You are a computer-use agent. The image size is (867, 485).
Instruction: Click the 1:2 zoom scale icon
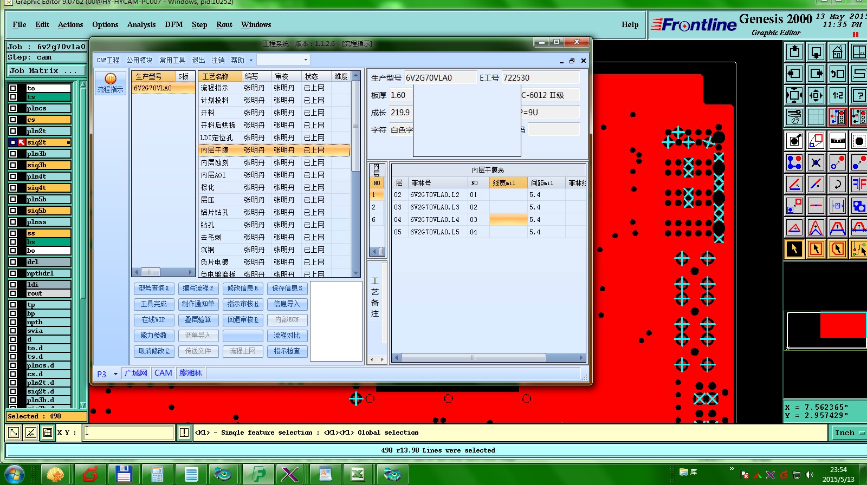(x=837, y=96)
